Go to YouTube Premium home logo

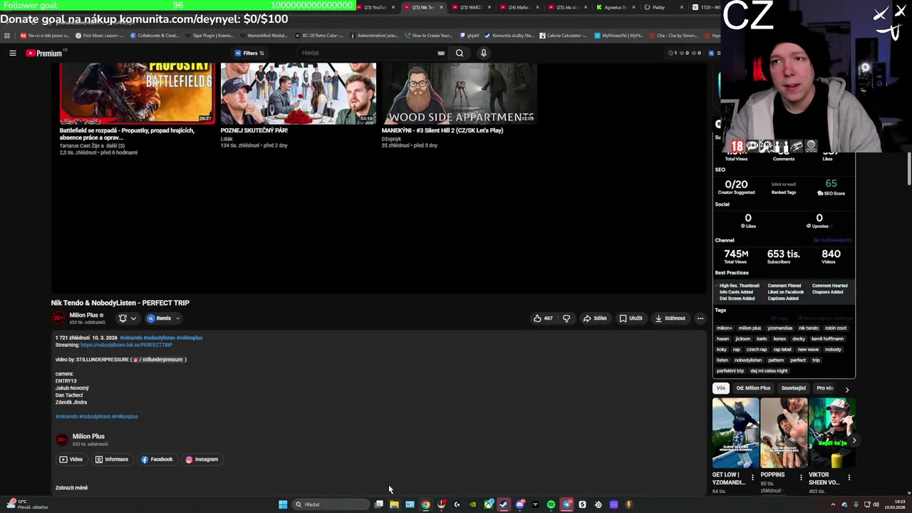tap(44, 53)
